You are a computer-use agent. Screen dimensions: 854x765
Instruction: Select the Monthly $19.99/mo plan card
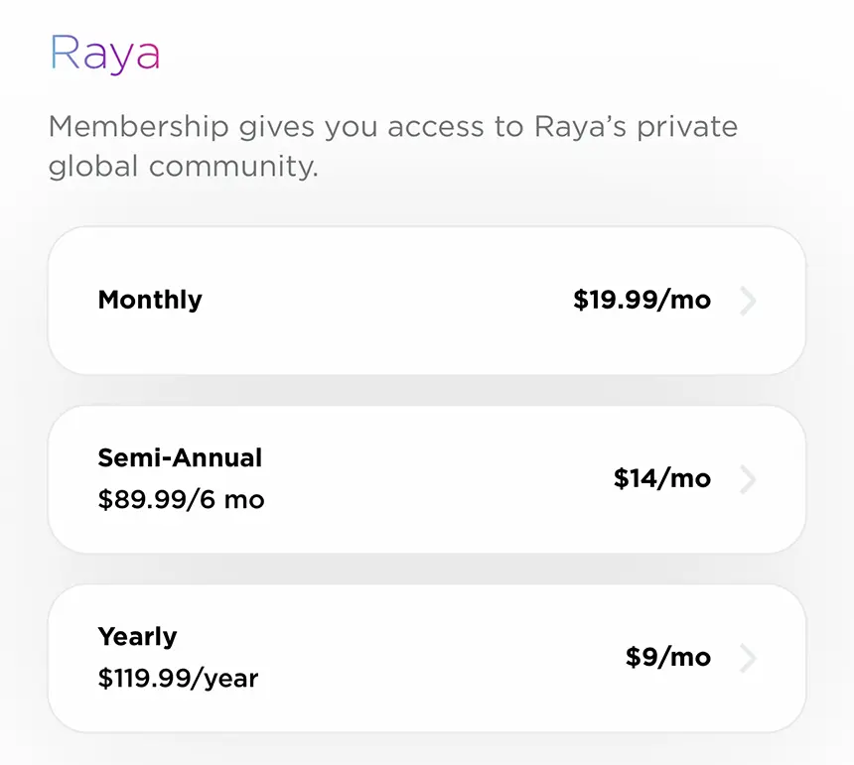point(427,301)
